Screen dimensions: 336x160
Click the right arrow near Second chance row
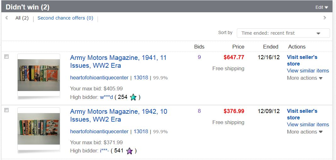pos(325,18)
